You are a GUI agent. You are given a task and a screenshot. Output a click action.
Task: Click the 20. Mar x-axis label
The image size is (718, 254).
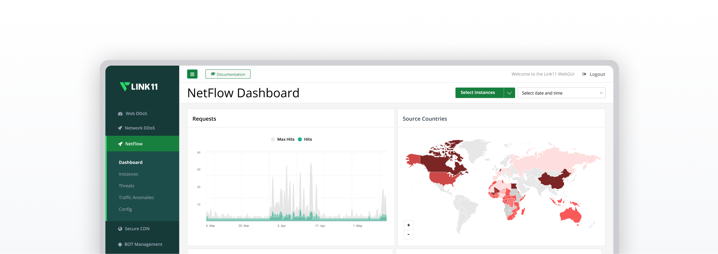(x=244, y=226)
